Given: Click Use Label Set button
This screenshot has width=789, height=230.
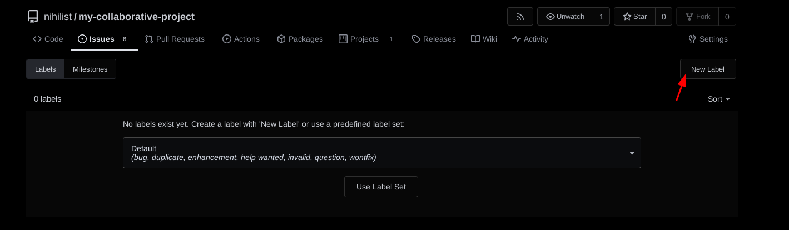Looking at the screenshot, I should tap(381, 187).
